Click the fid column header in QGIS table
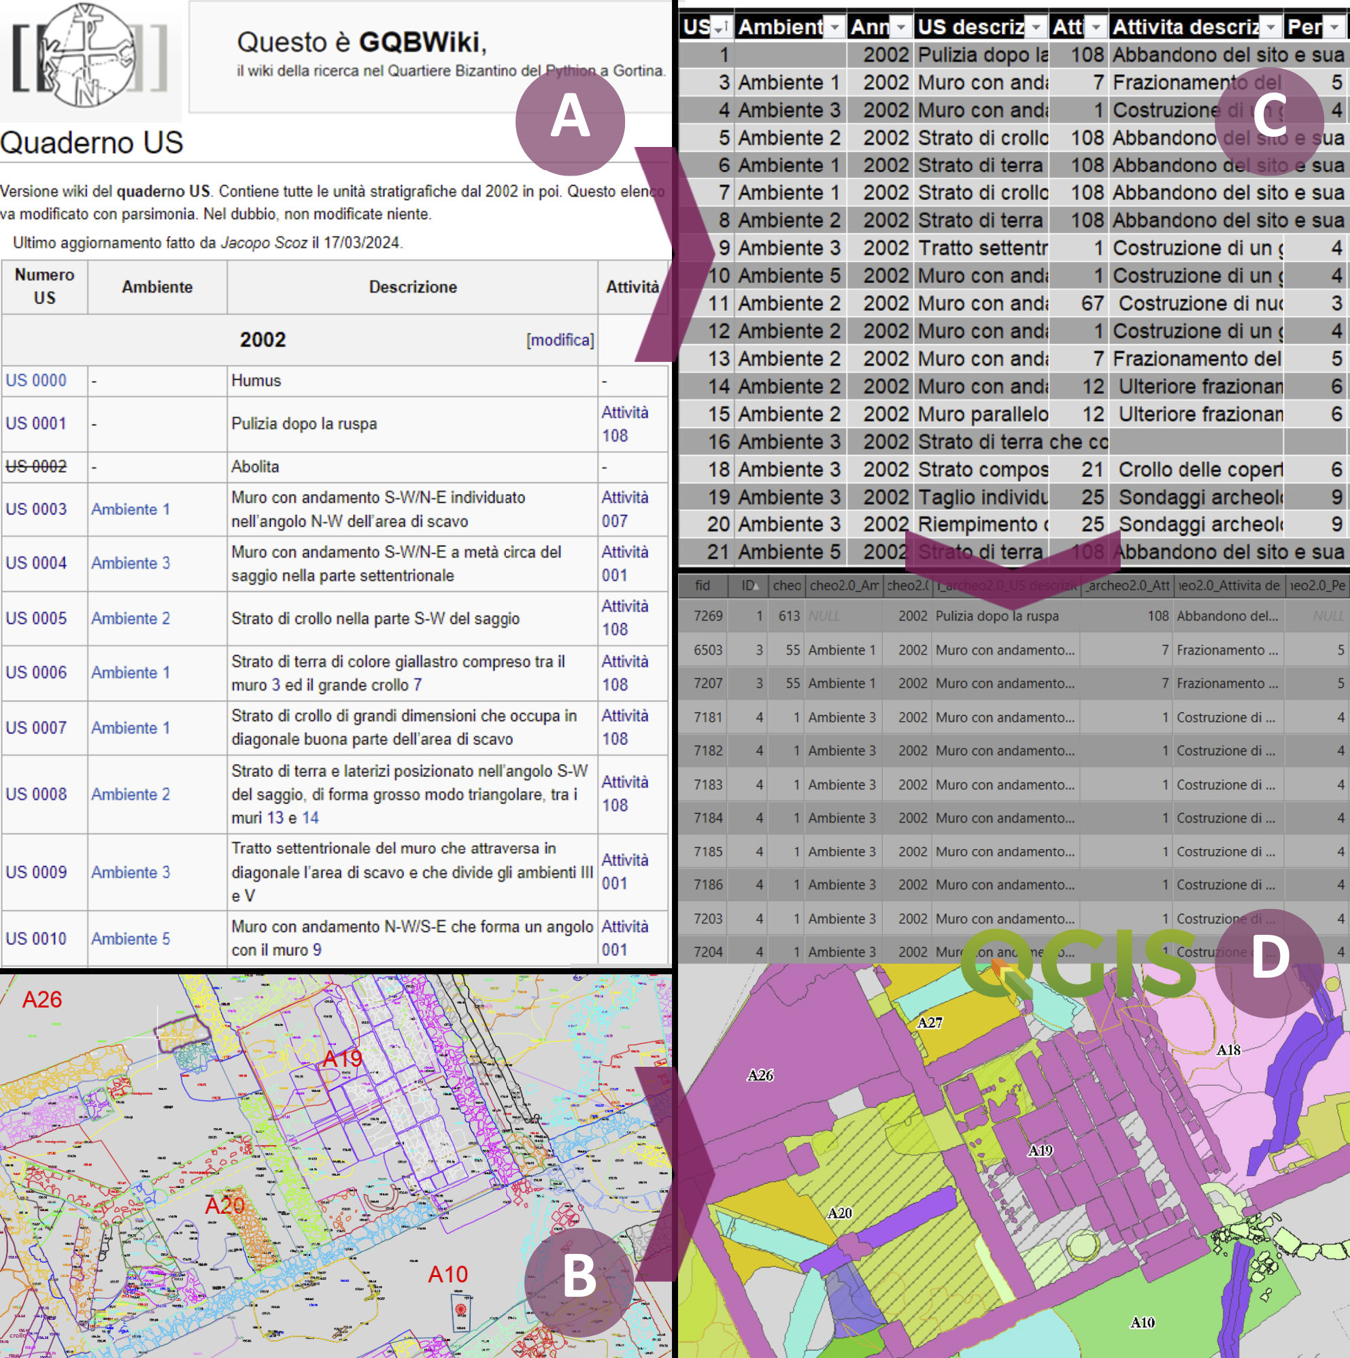This screenshot has height=1358, width=1350. pos(702,585)
